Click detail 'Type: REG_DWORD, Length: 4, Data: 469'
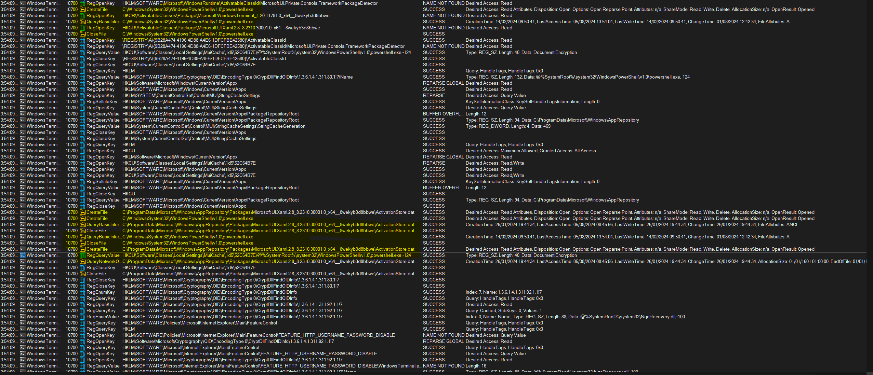 coord(508,126)
